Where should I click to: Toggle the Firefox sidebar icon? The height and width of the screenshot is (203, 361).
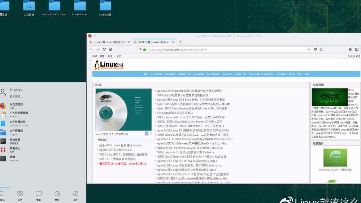click(x=357, y=49)
